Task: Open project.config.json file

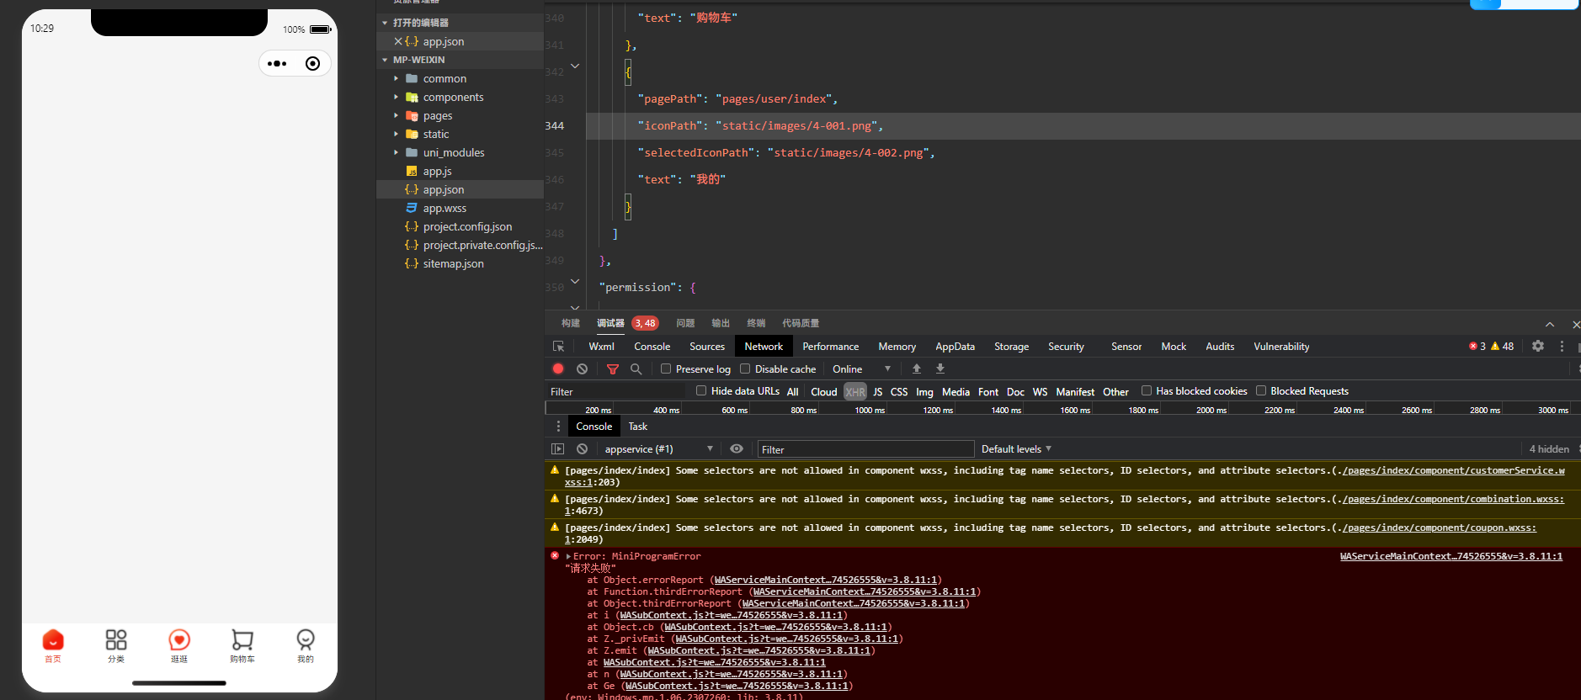Action: [x=467, y=226]
